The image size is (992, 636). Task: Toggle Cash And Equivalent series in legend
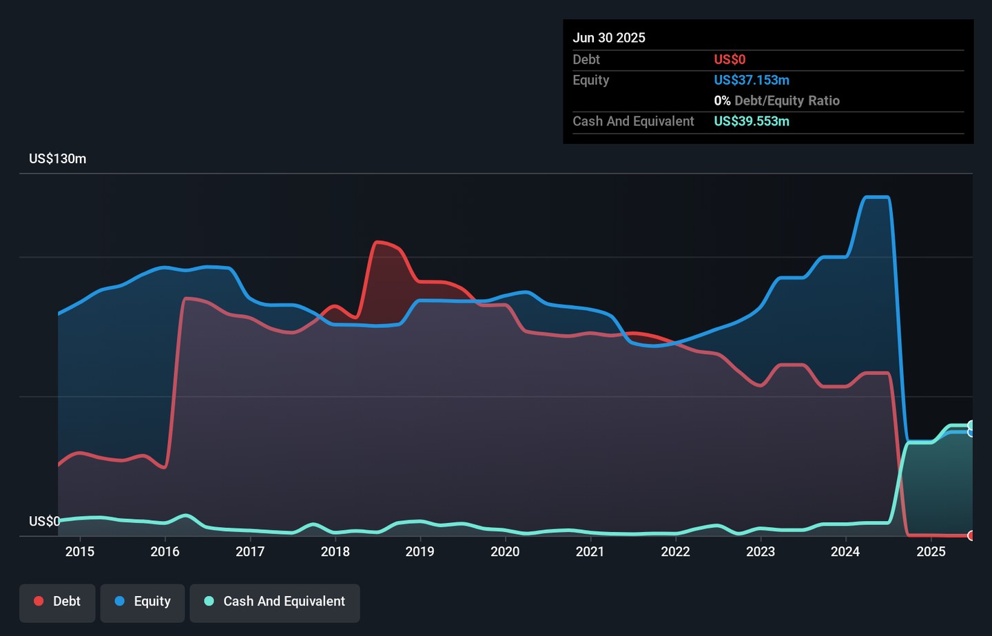click(275, 602)
